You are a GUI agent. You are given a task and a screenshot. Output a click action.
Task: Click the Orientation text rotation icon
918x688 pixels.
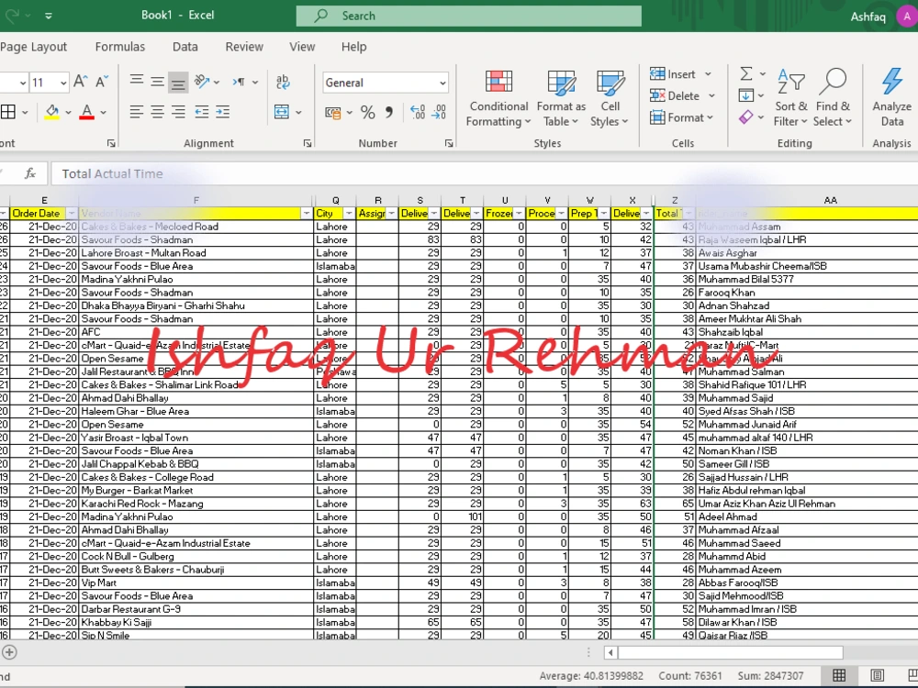click(203, 82)
